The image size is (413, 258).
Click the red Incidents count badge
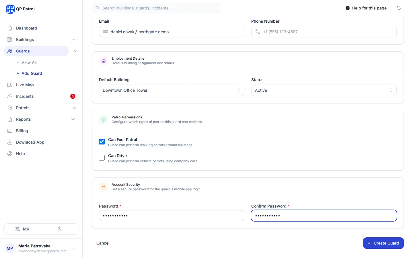(73, 96)
